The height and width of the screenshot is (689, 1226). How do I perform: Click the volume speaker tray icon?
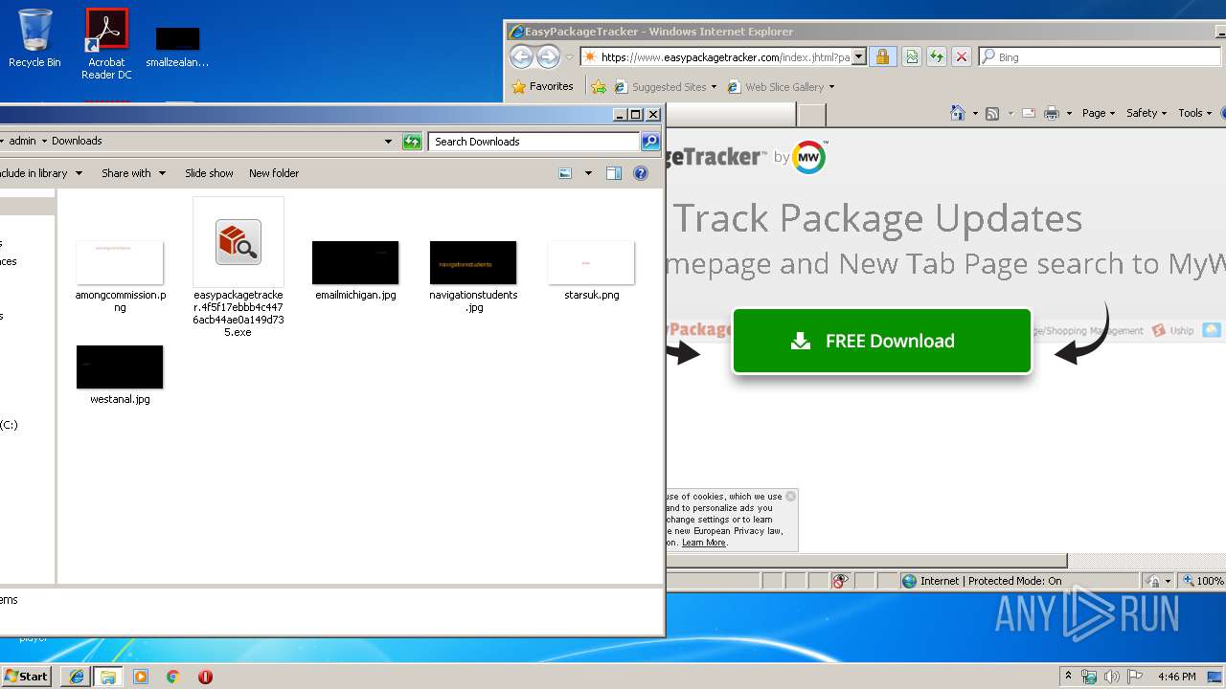click(1112, 677)
